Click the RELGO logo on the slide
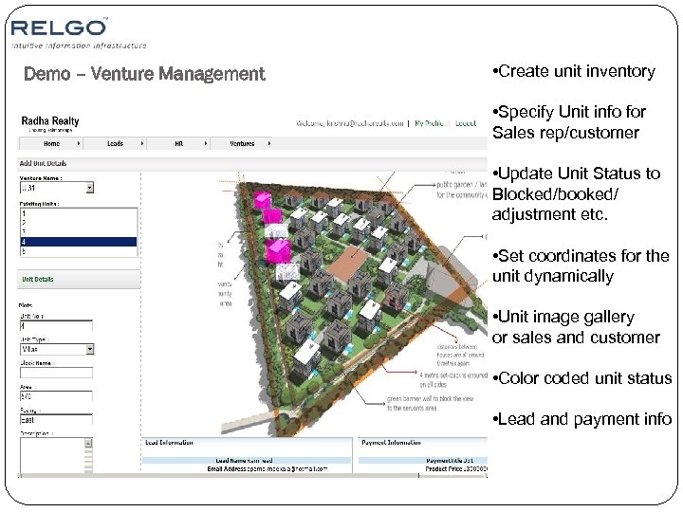Image resolution: width=683 pixels, height=512 pixels. [x=60, y=27]
